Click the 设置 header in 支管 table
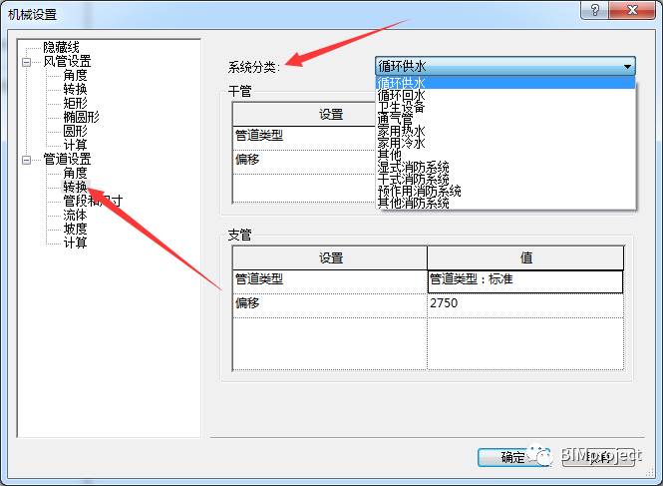 coord(330,257)
